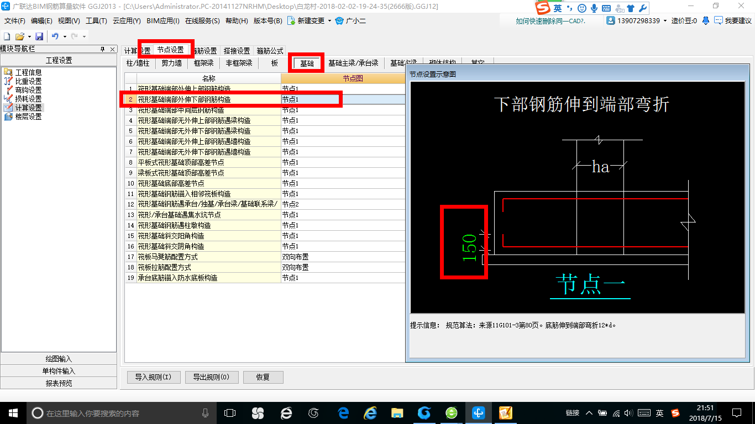Screen dimensions: 755x424
Task: Open the 编辑(E) menu
Action: 41,21
